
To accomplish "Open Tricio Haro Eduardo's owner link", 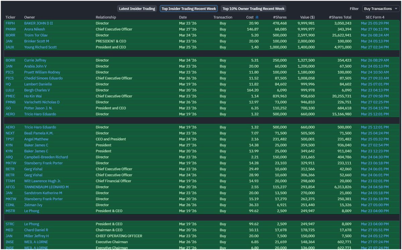I will tap(40, 114).
